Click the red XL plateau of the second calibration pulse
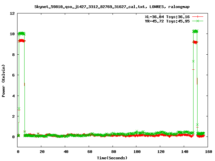Screen dimensions: 215x161 point(195,42)
